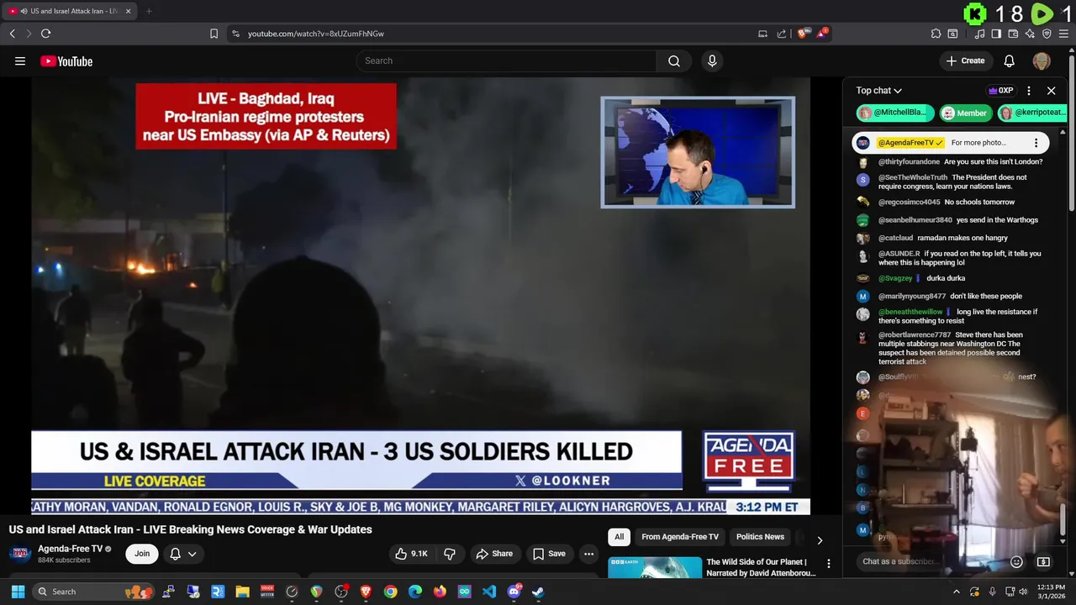Open File Explorer from the taskbar

(x=242, y=592)
